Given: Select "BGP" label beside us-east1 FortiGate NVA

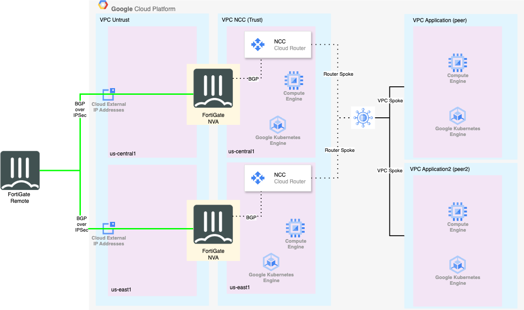Looking at the screenshot, I should (x=251, y=217).
